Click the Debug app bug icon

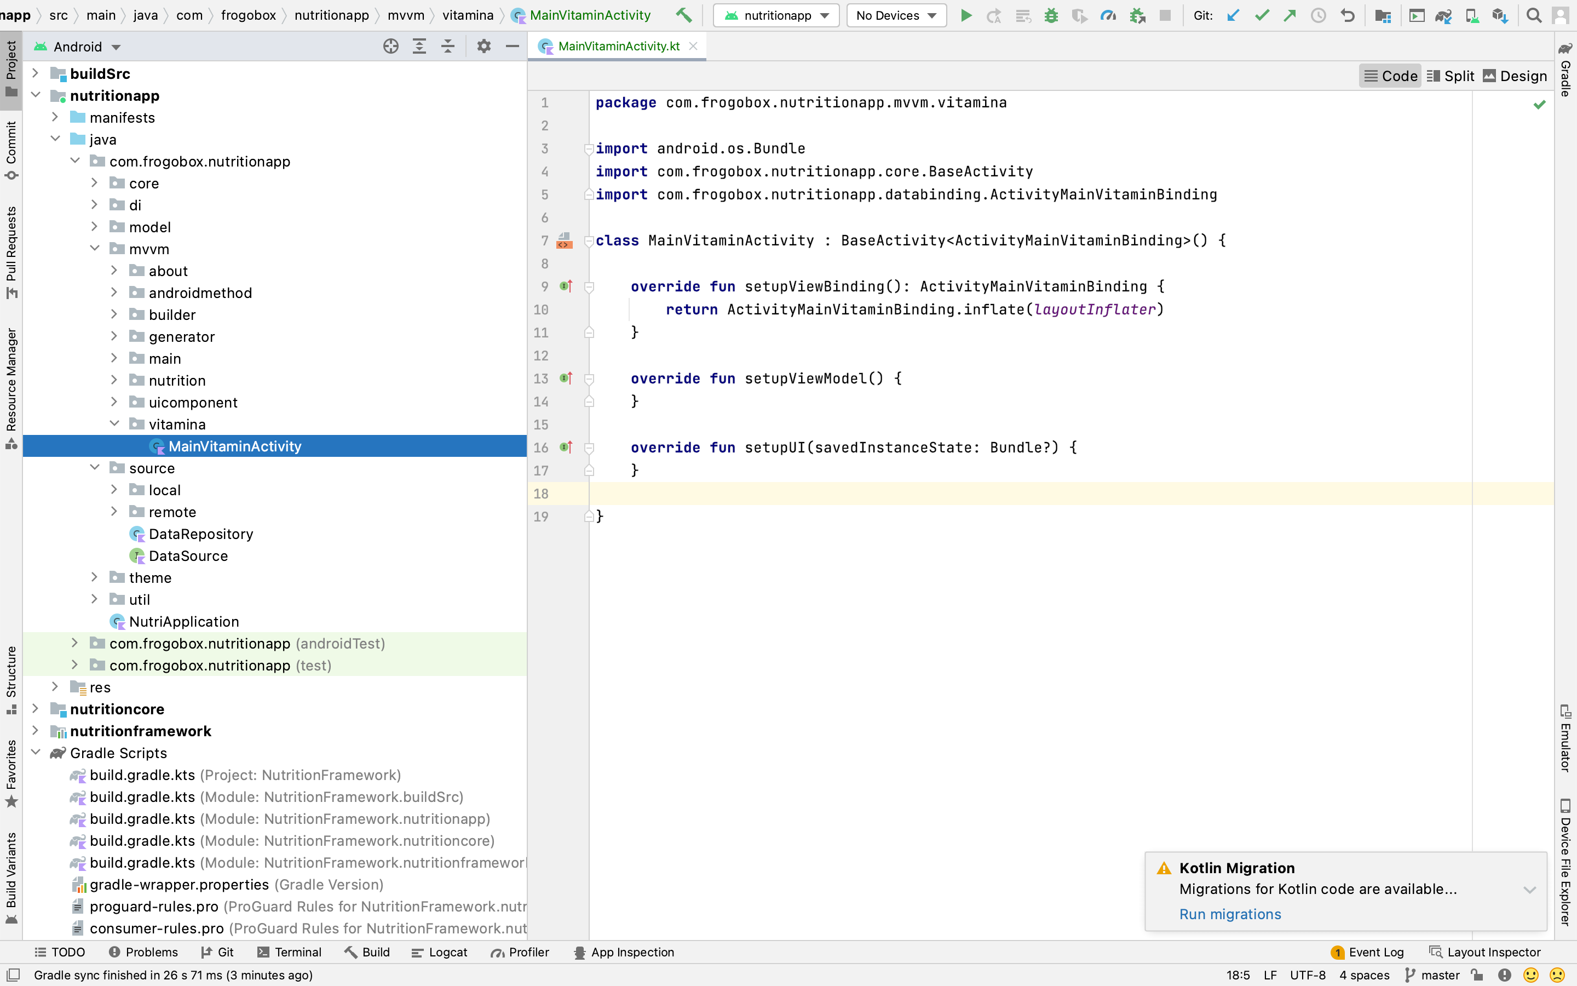pyautogui.click(x=1050, y=15)
